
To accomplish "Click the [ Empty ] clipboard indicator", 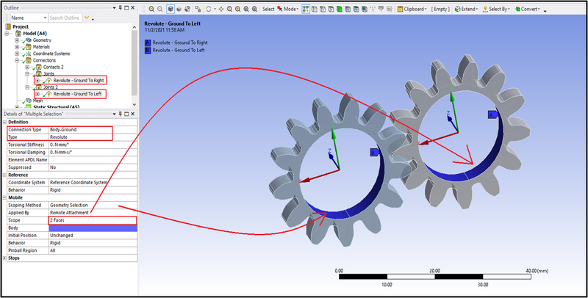I will pos(440,9).
